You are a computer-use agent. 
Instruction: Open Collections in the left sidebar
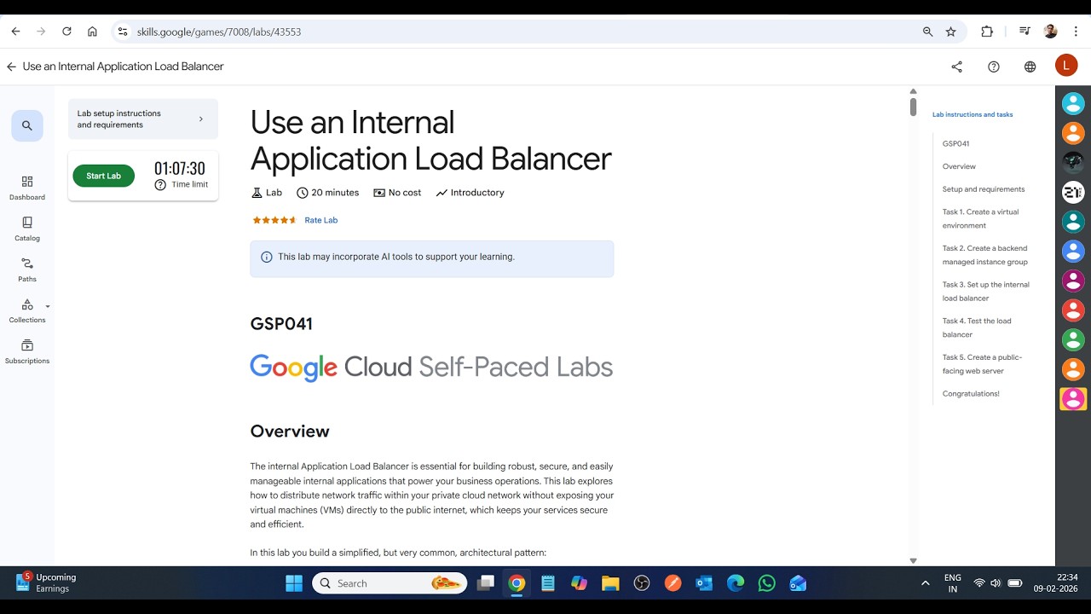coord(27,310)
